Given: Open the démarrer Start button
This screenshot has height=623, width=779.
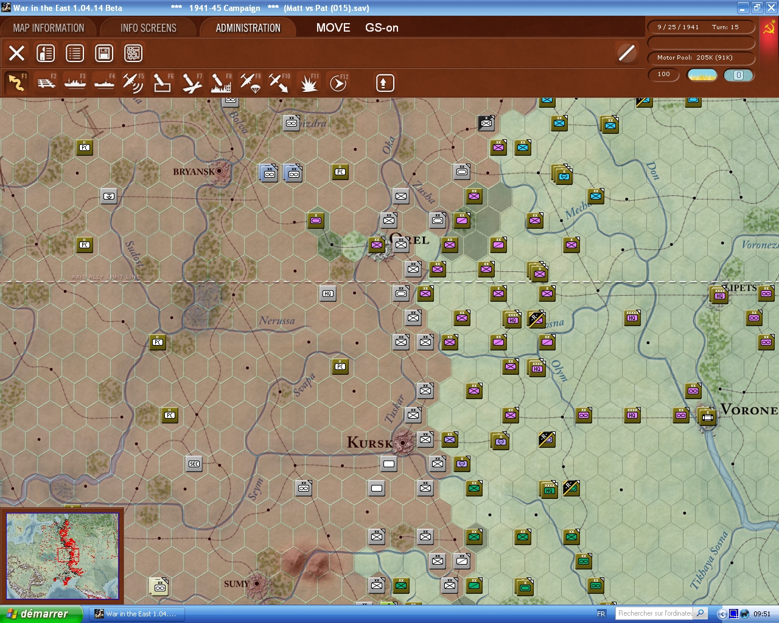Looking at the screenshot, I should [x=41, y=614].
